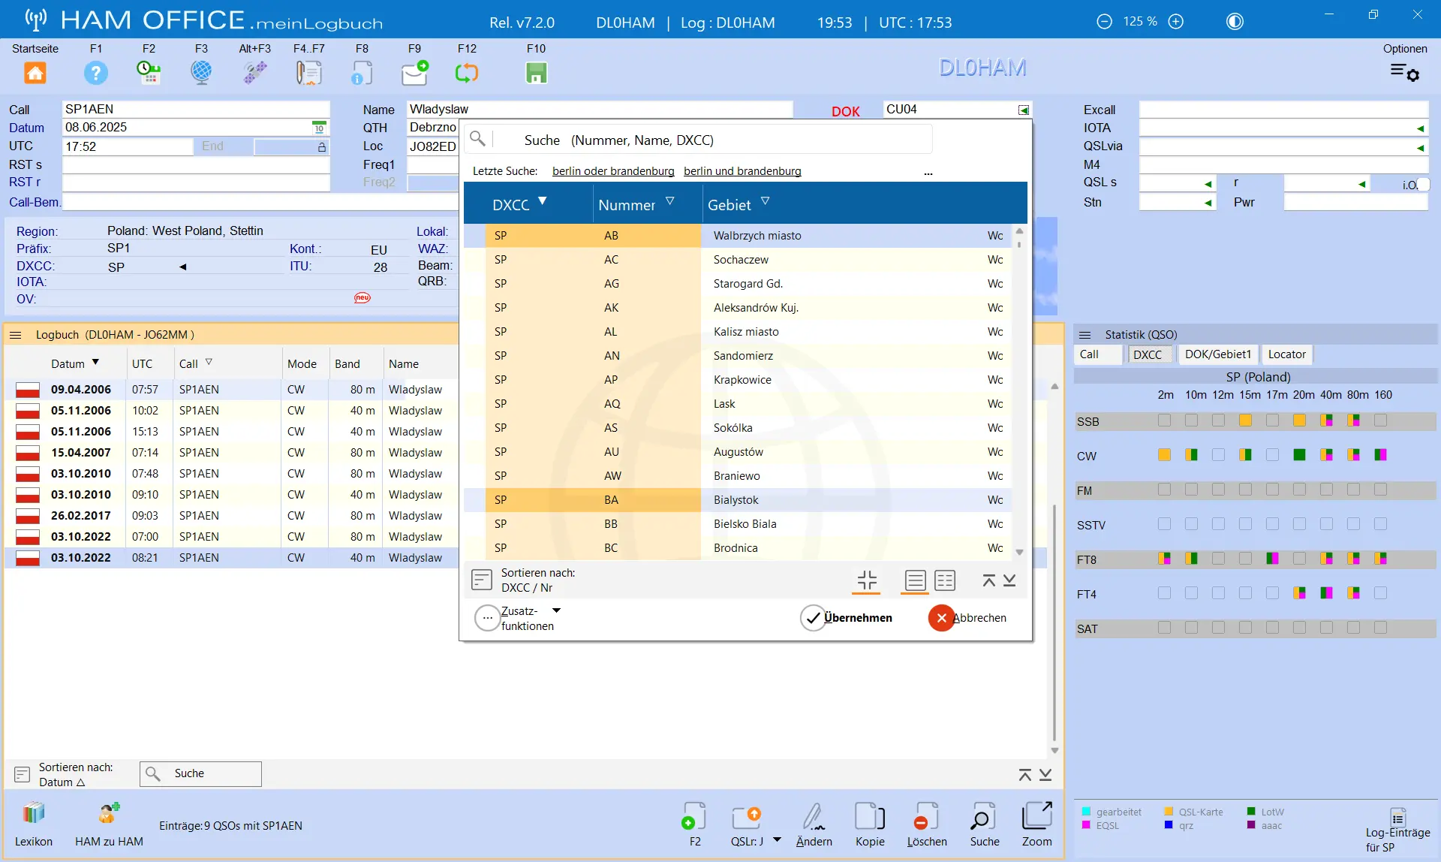Open the Startseite home icon
This screenshot has height=862, width=1441.
[x=35, y=73]
